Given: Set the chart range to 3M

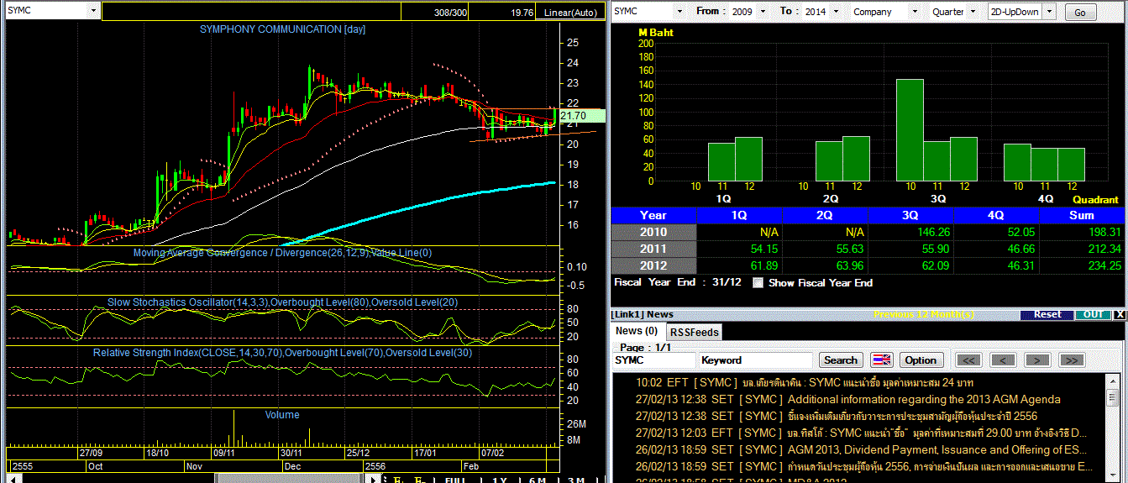Looking at the screenshot, I should [x=576, y=480].
